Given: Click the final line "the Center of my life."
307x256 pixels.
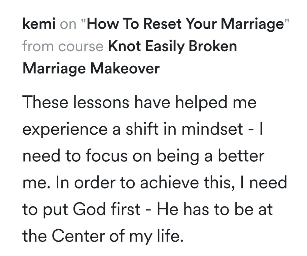Looking at the screenshot, I should pyautogui.click(x=103, y=236).
